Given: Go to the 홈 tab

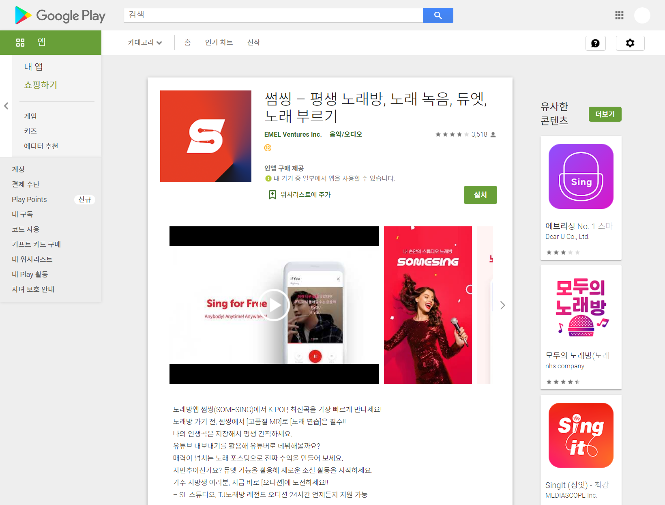Looking at the screenshot, I should [187, 43].
